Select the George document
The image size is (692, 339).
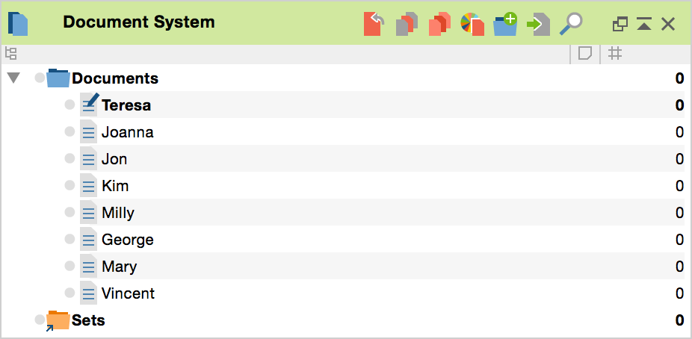click(127, 240)
